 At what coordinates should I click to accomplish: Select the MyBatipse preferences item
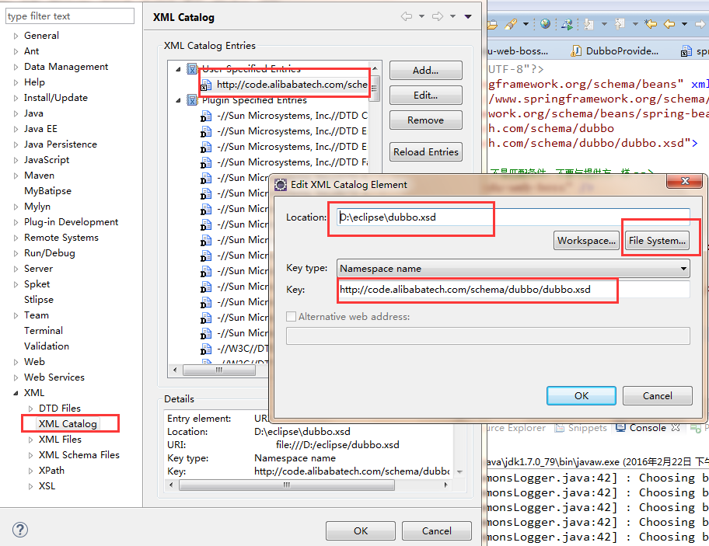47,191
